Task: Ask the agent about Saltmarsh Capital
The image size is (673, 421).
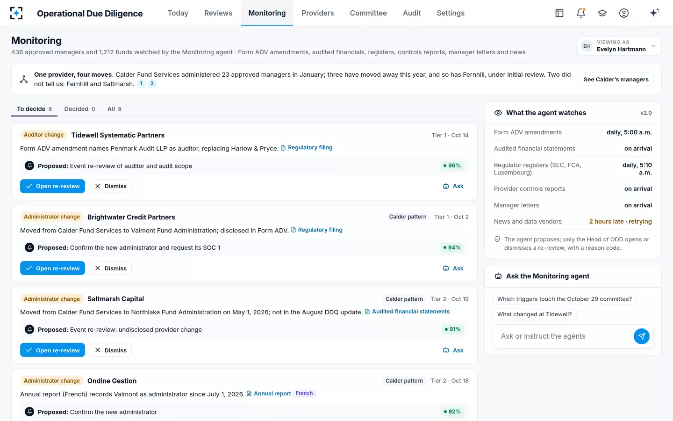Action: [x=453, y=350]
